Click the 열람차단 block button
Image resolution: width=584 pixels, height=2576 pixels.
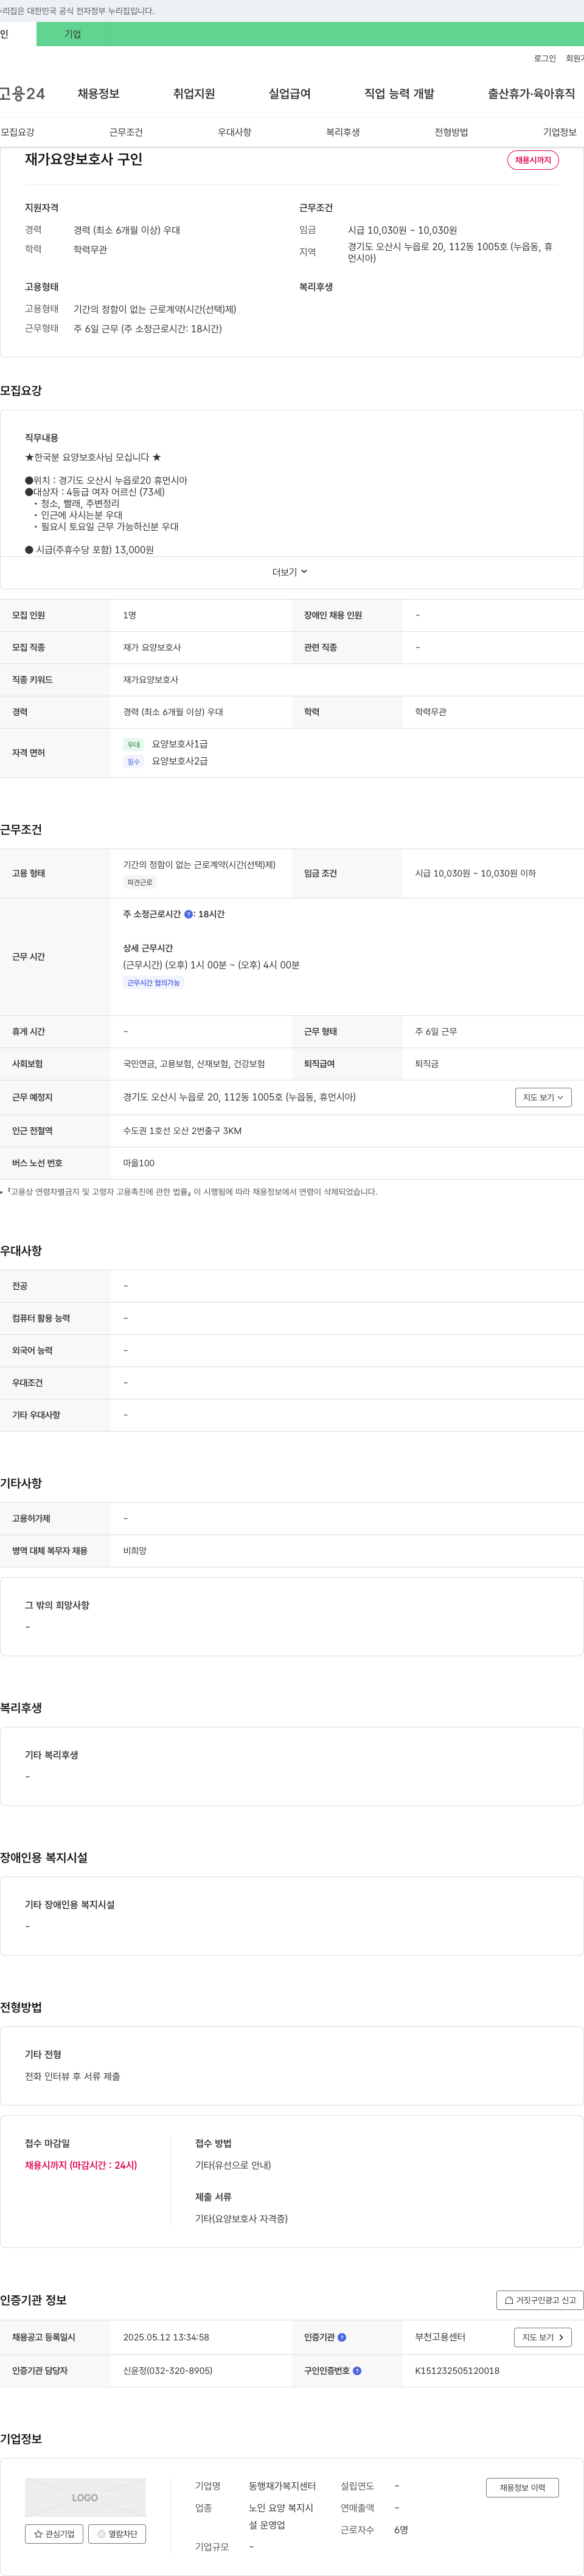(117, 2533)
